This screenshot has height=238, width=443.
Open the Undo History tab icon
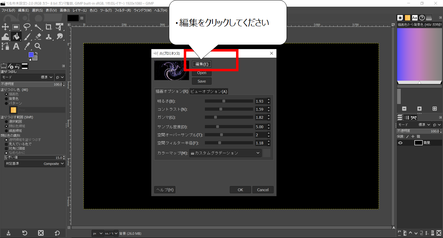point(18,66)
